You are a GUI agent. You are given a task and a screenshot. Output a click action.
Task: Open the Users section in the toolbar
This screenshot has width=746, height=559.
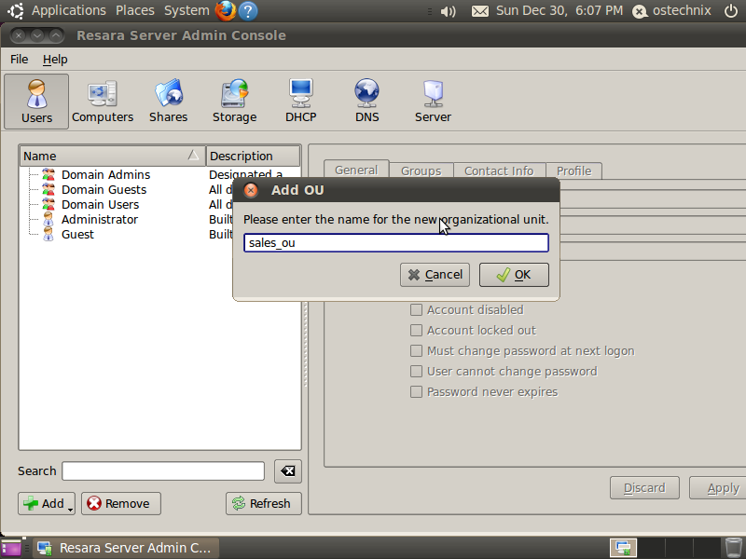coord(36,102)
